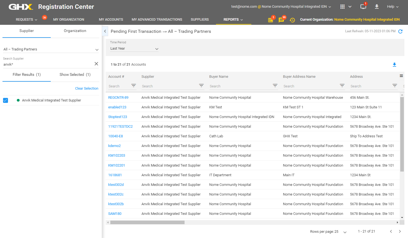Clear the Search Supplier field with X
The width and height of the screenshot is (408, 238).
(96, 64)
